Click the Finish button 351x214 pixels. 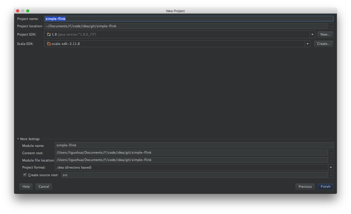[x=325, y=186]
